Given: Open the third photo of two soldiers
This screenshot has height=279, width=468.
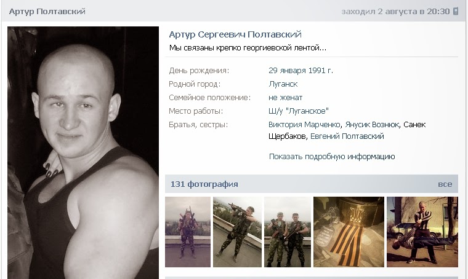Looking at the screenshot, I should point(288,232).
